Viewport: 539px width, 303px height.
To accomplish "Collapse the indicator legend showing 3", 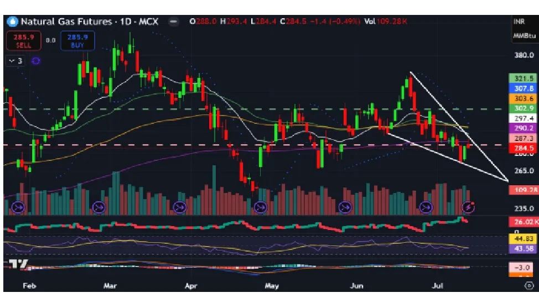I will click(15, 61).
